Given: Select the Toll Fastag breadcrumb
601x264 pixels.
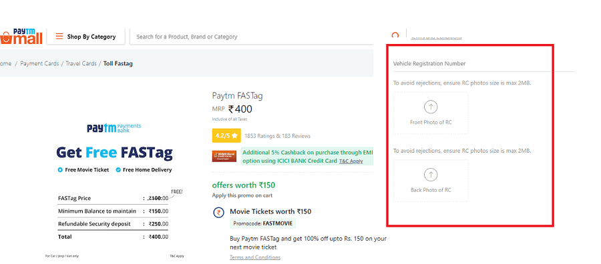Looking at the screenshot, I should (118, 63).
